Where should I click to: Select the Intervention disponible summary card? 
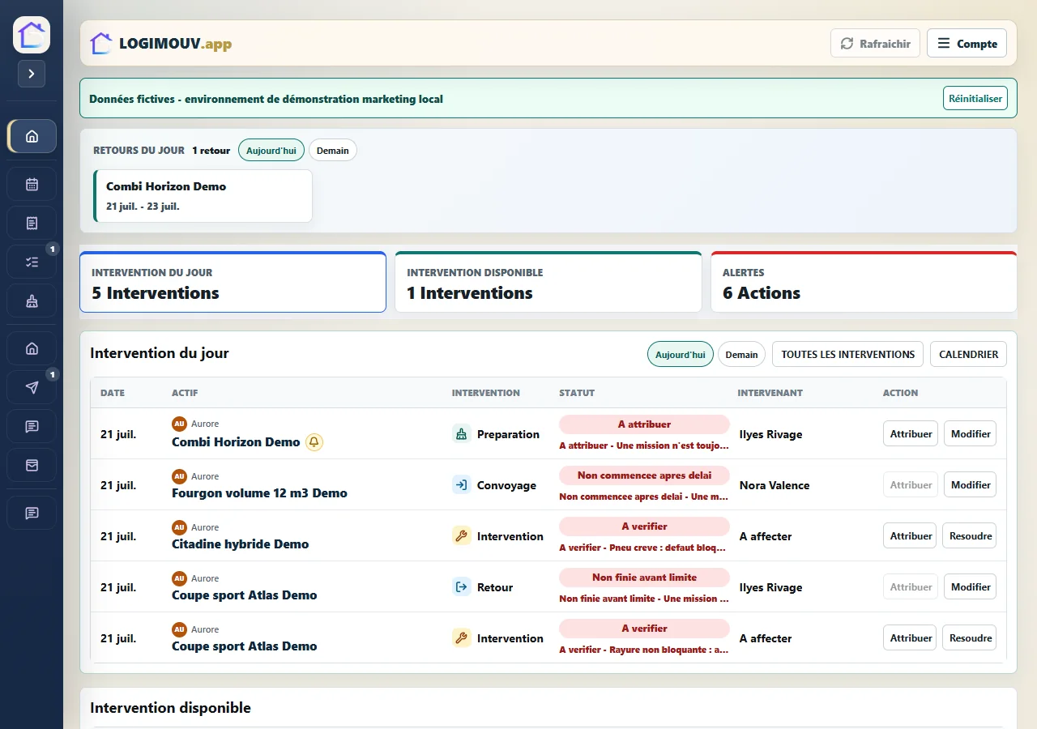point(548,282)
